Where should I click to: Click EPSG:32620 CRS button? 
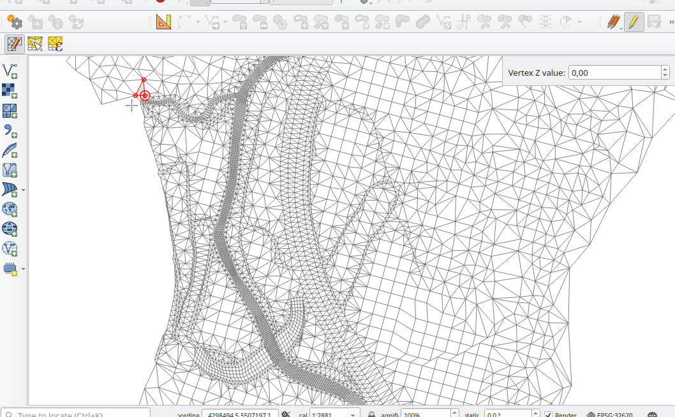(x=609, y=415)
